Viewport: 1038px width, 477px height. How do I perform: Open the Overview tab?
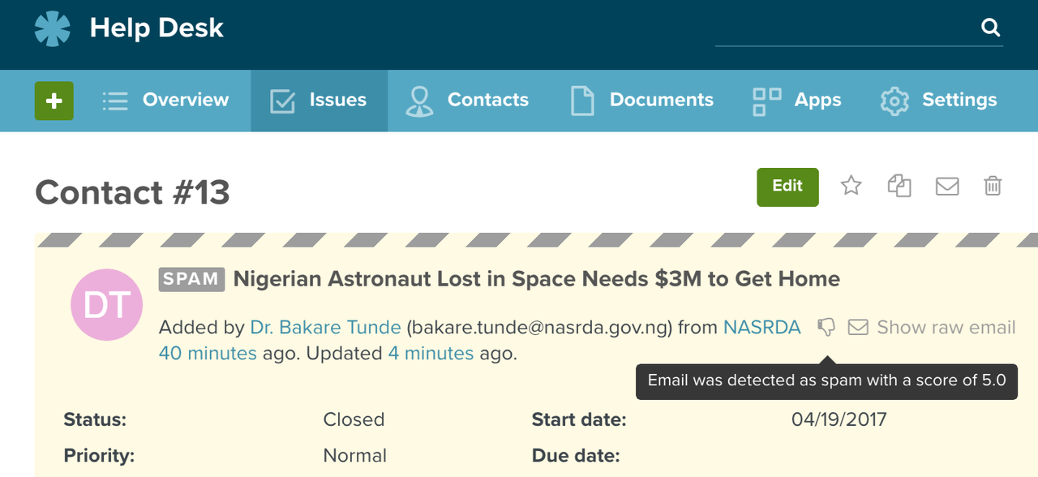pos(165,101)
